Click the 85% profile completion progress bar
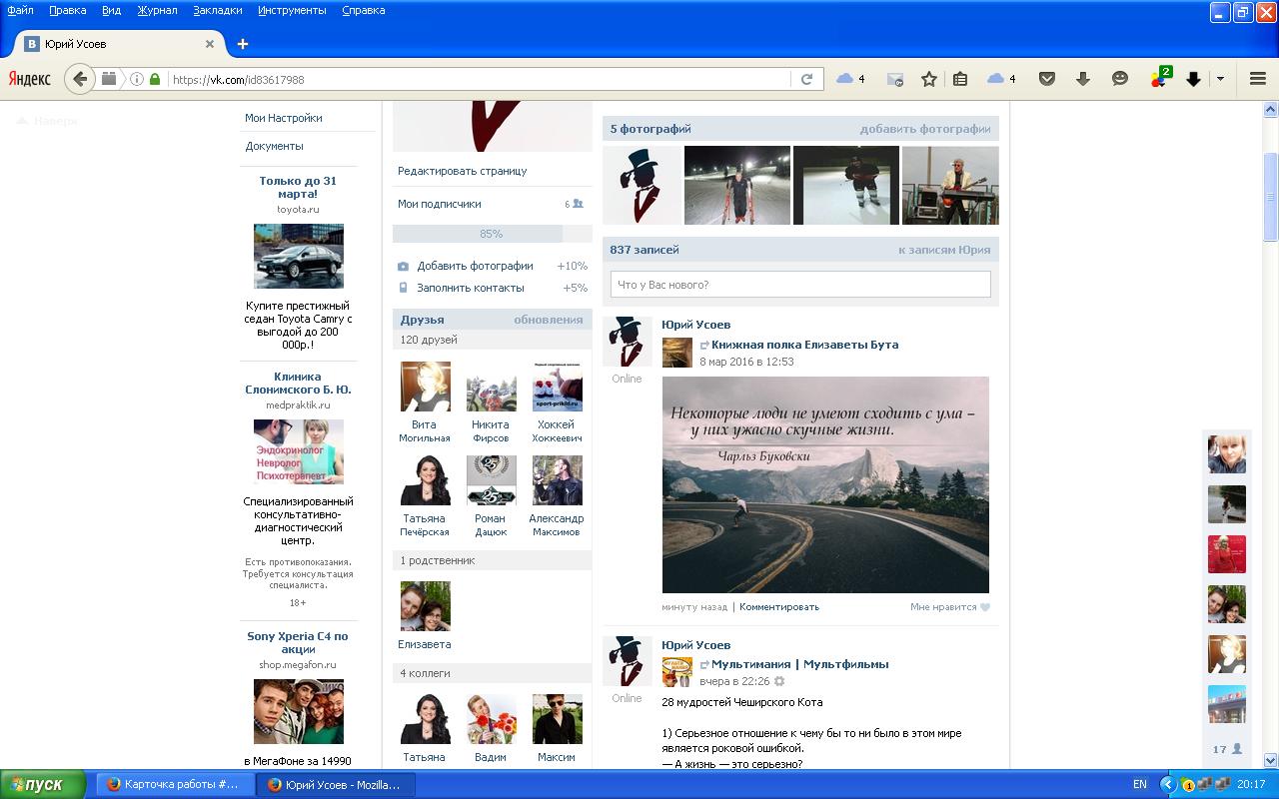Image resolution: width=1279 pixels, height=799 pixels. (x=492, y=234)
